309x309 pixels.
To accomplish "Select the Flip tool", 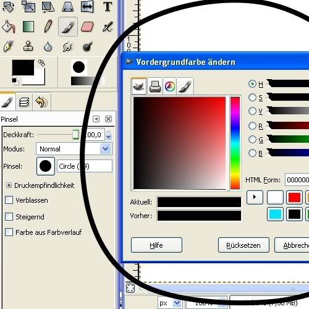I will coord(87,7).
